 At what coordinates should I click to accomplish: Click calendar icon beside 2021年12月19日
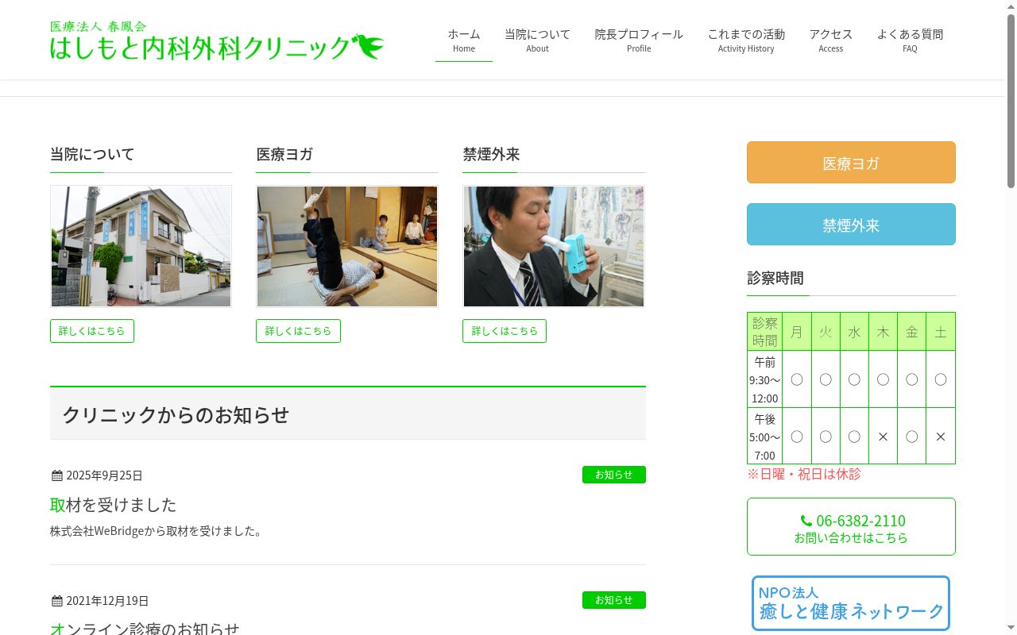point(56,601)
